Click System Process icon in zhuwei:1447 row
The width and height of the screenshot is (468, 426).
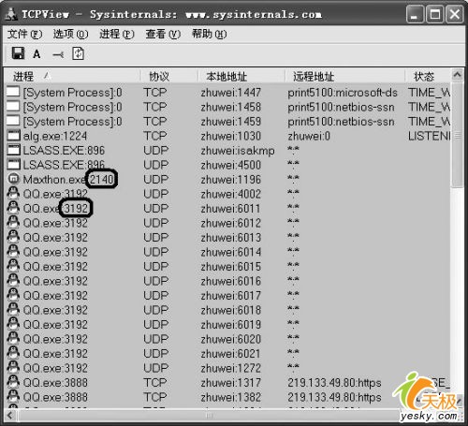pyautogui.click(x=13, y=92)
